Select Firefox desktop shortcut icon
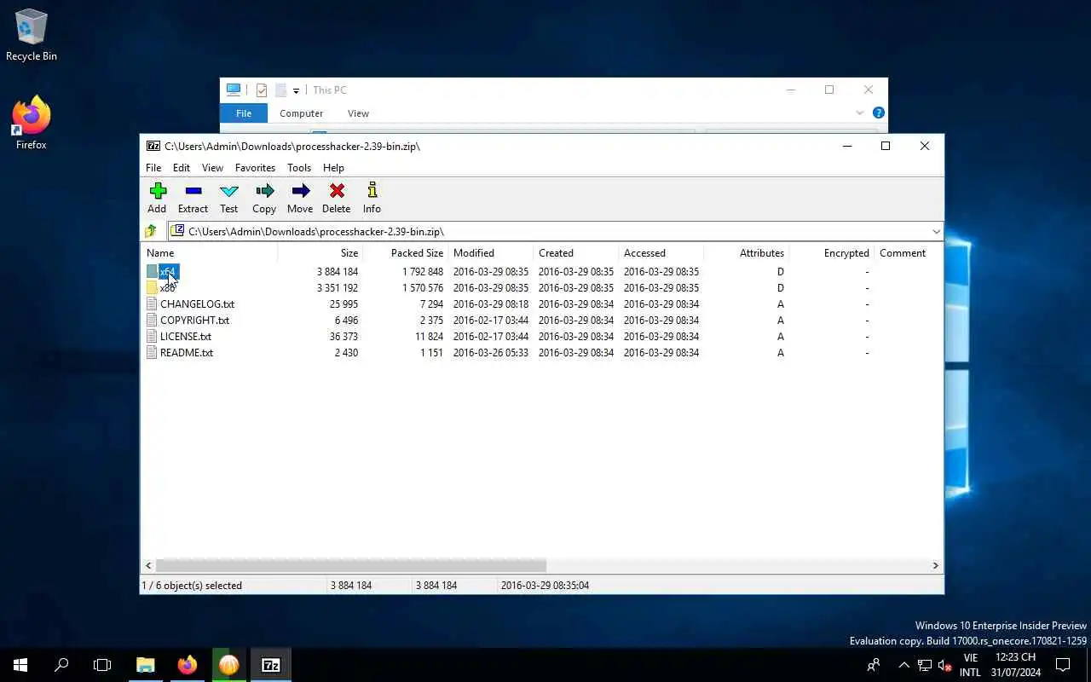This screenshot has height=682, width=1091. coord(32,124)
